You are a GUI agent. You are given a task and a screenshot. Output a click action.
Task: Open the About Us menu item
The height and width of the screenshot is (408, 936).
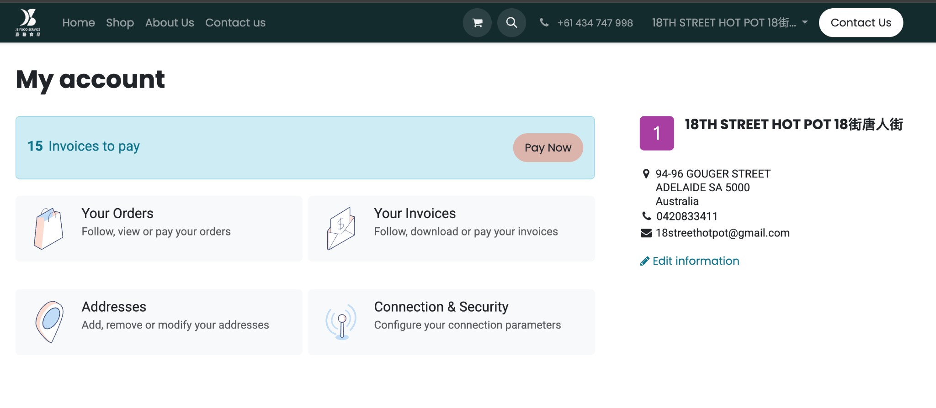170,22
